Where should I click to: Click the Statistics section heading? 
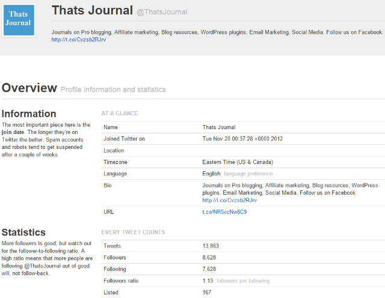pyautogui.click(x=23, y=232)
